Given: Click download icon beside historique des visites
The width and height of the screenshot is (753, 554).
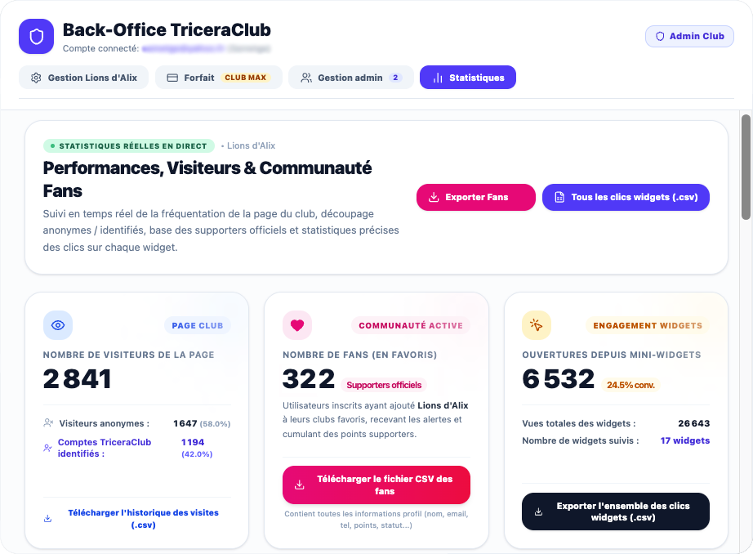Looking at the screenshot, I should click(x=47, y=519).
